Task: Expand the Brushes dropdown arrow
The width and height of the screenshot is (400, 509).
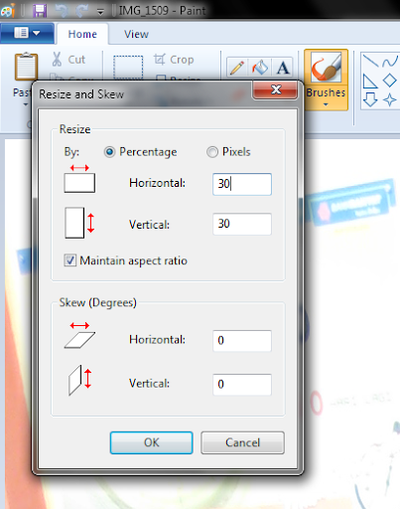Action: pos(326,104)
